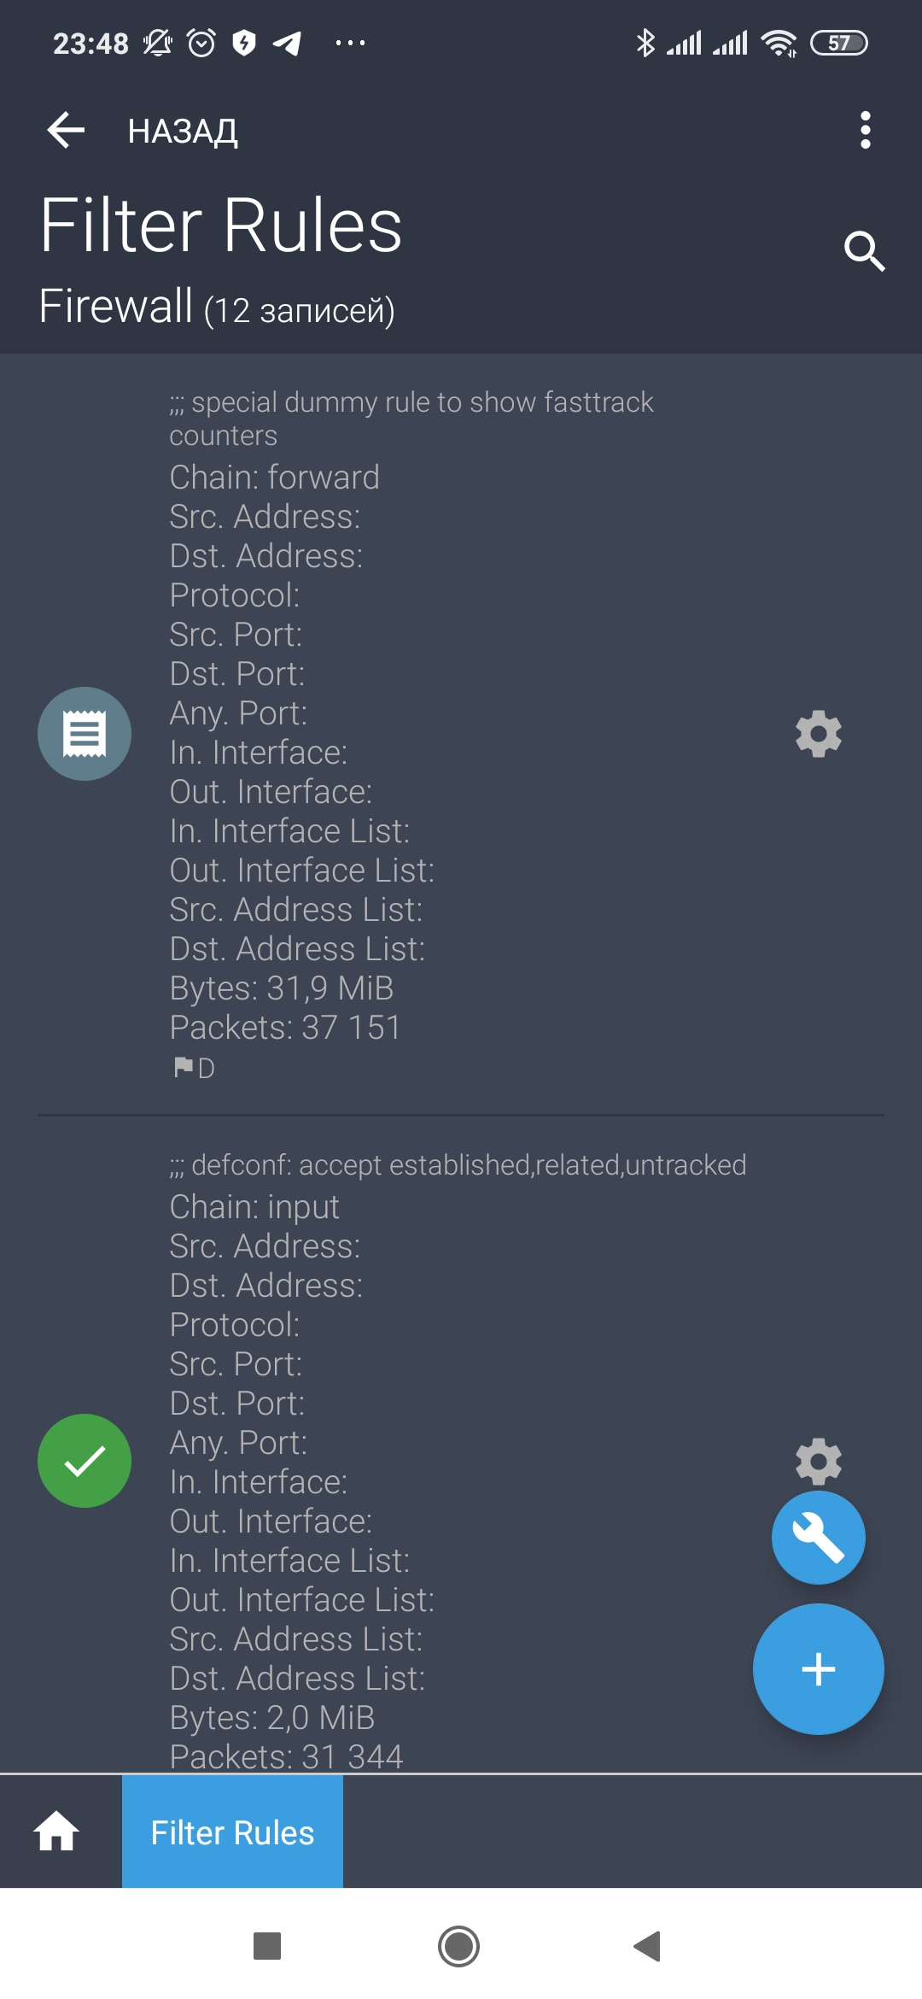The image size is (922, 1999).
Task: Toggle the green checkmark on defconf rule
Action: tap(85, 1461)
